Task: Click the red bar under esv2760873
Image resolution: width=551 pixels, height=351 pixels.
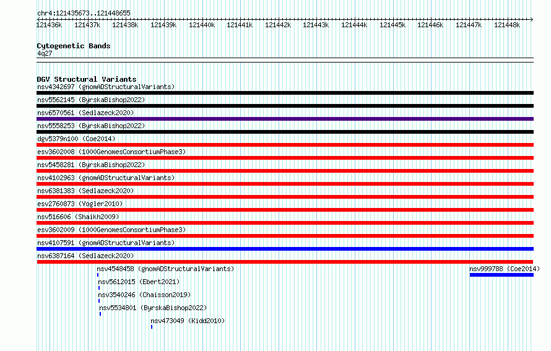Action: click(x=285, y=210)
